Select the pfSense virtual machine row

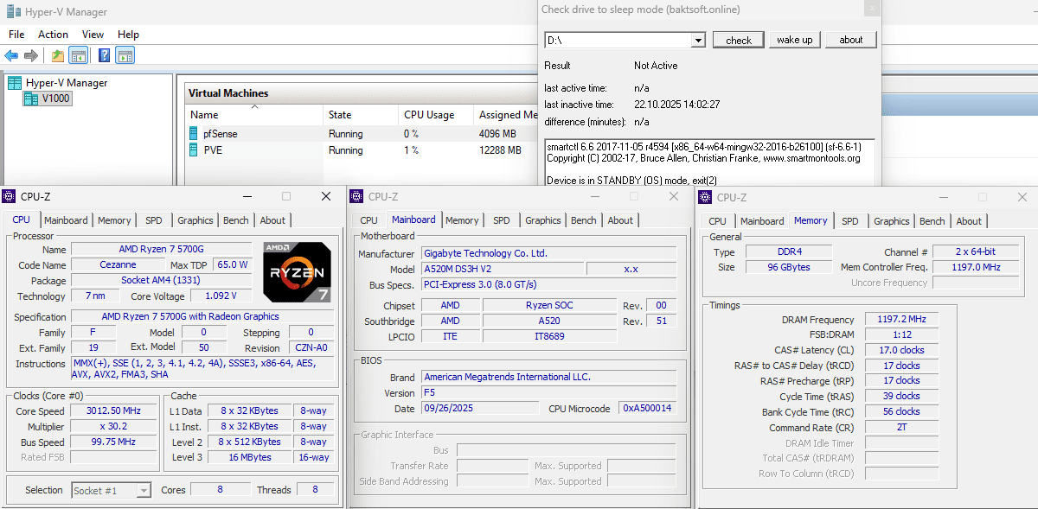click(362, 134)
